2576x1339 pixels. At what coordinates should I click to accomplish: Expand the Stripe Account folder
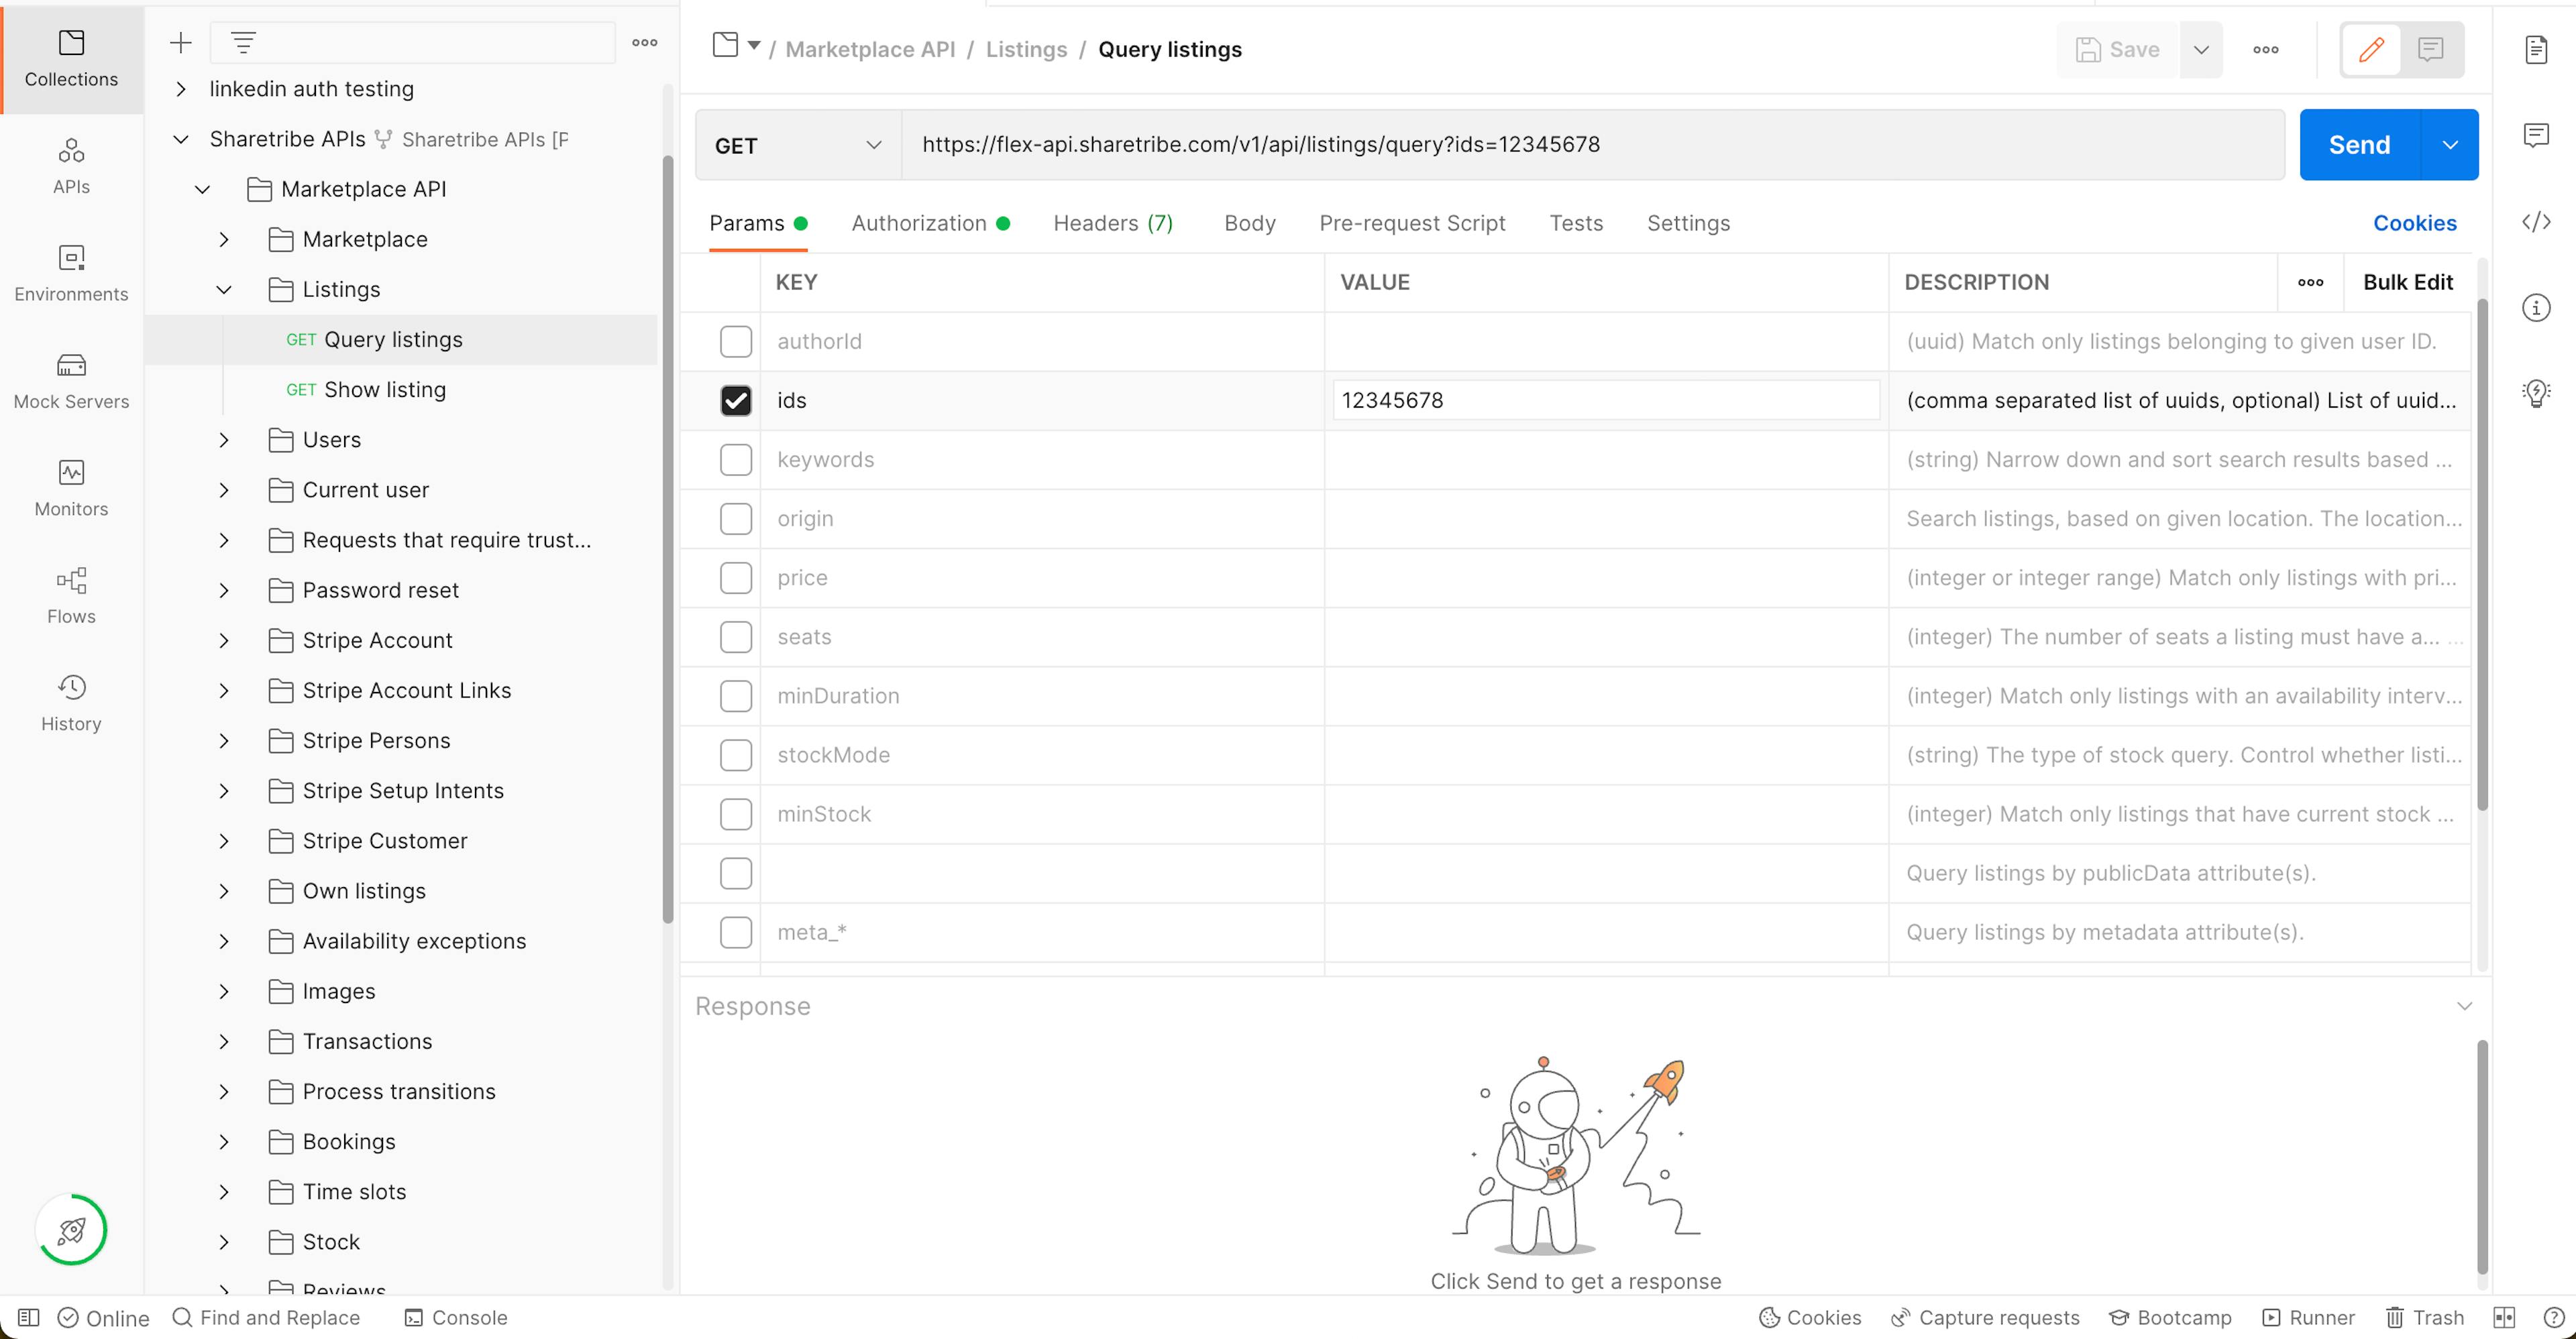224,640
